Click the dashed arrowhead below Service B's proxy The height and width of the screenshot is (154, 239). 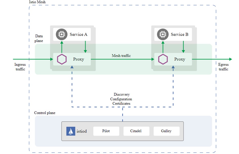[173, 67]
